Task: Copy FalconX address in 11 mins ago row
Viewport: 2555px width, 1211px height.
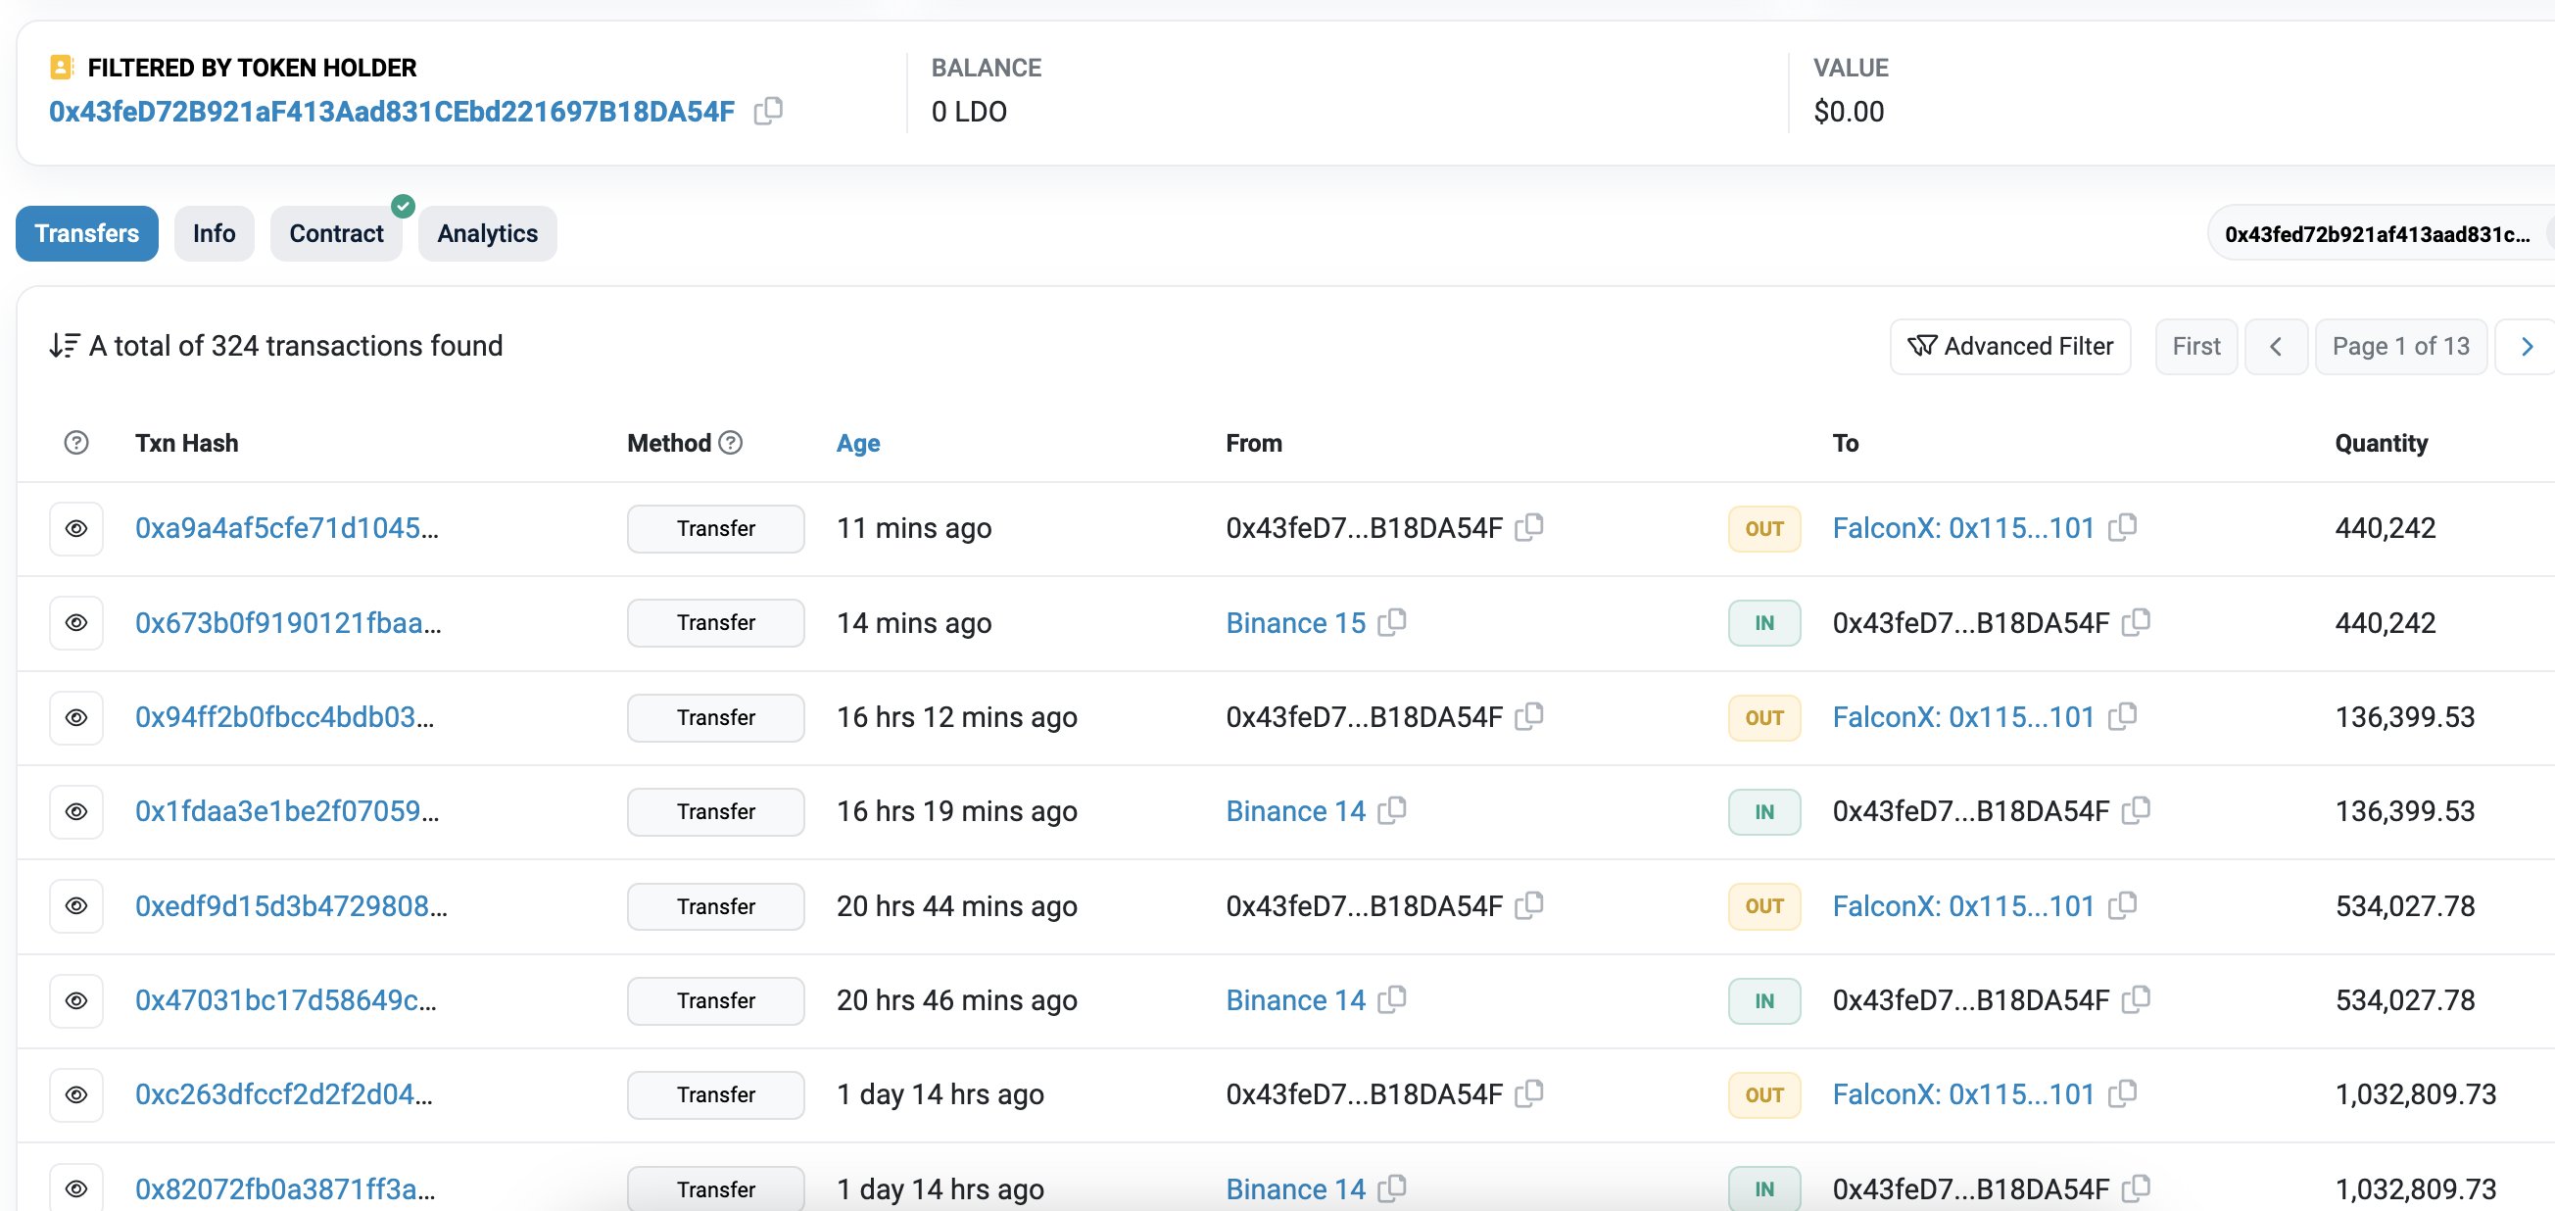Action: click(2122, 527)
